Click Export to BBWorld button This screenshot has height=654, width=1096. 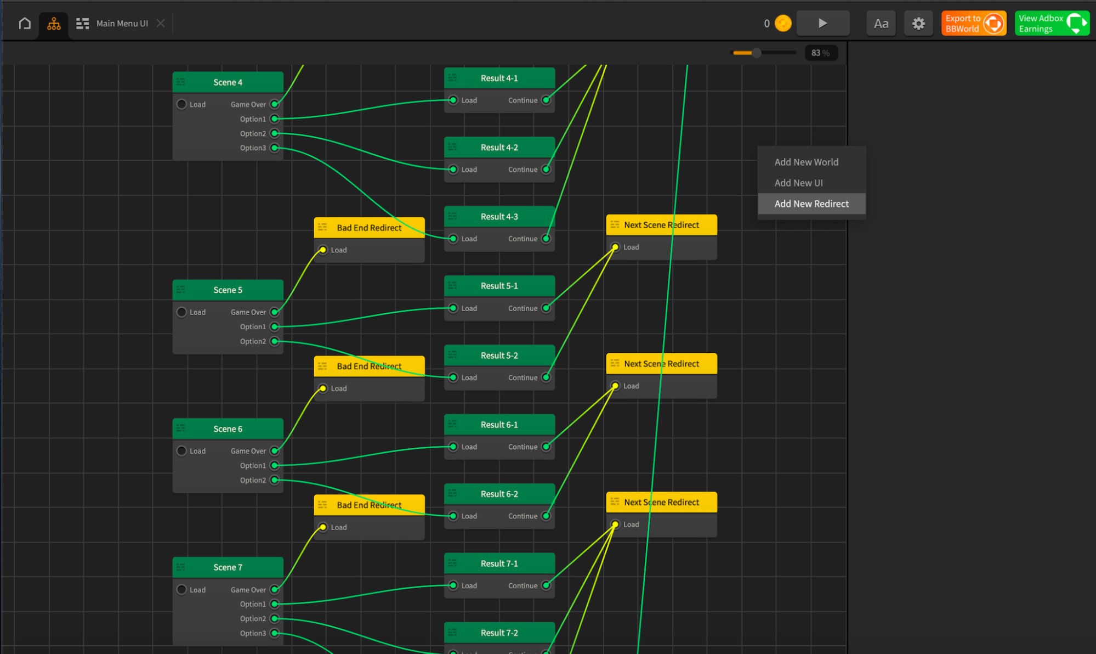973,24
